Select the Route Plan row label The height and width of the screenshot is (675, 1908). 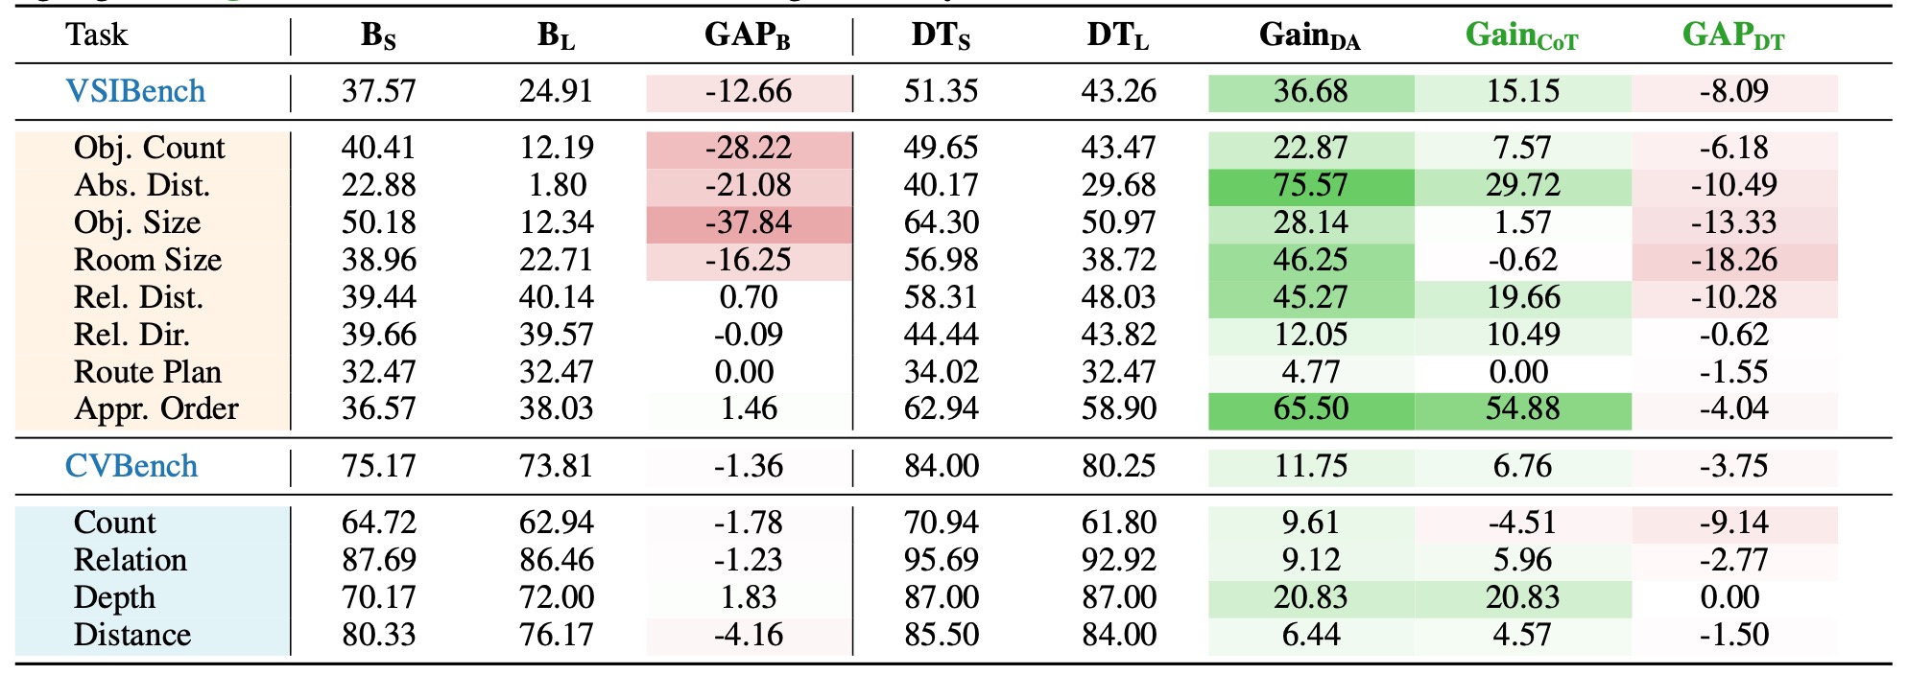point(148,372)
